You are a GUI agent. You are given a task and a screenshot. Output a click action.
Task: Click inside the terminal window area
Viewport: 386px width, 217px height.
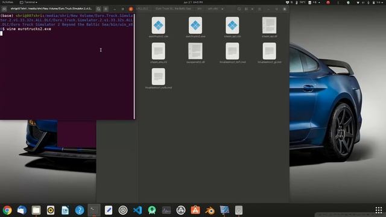[67, 66]
